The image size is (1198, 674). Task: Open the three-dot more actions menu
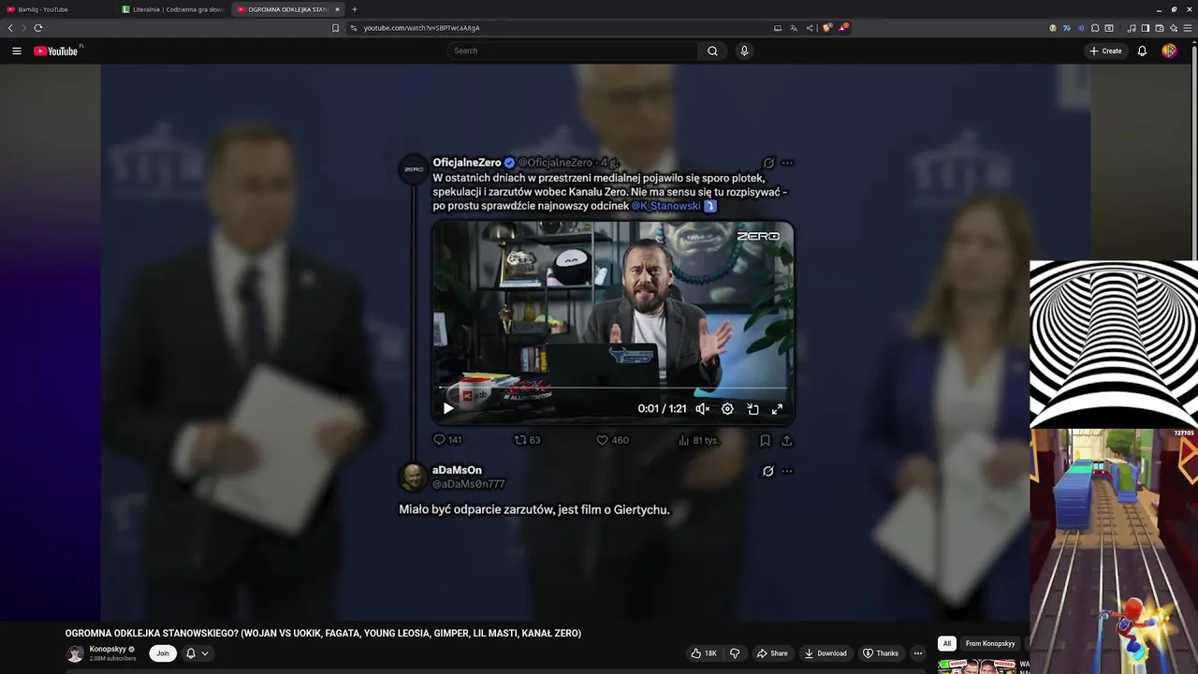pos(918,653)
